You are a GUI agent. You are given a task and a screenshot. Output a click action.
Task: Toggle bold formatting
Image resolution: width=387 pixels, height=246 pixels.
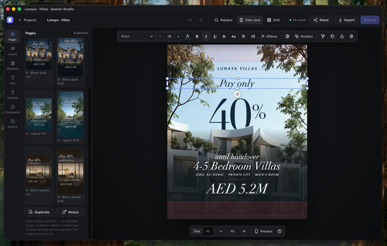pos(197,36)
